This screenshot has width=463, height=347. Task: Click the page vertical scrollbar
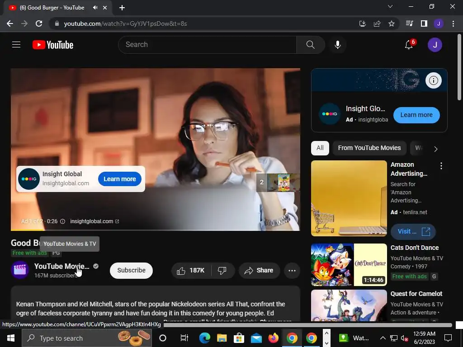(x=459, y=67)
